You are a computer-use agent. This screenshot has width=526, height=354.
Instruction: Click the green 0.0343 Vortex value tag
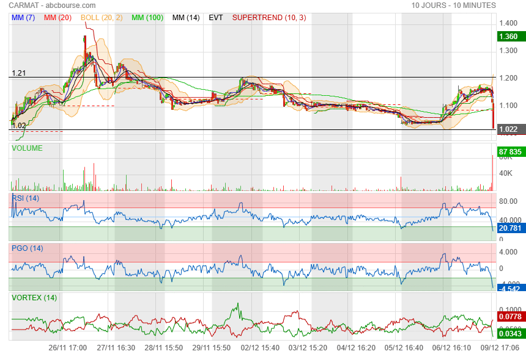(510, 334)
